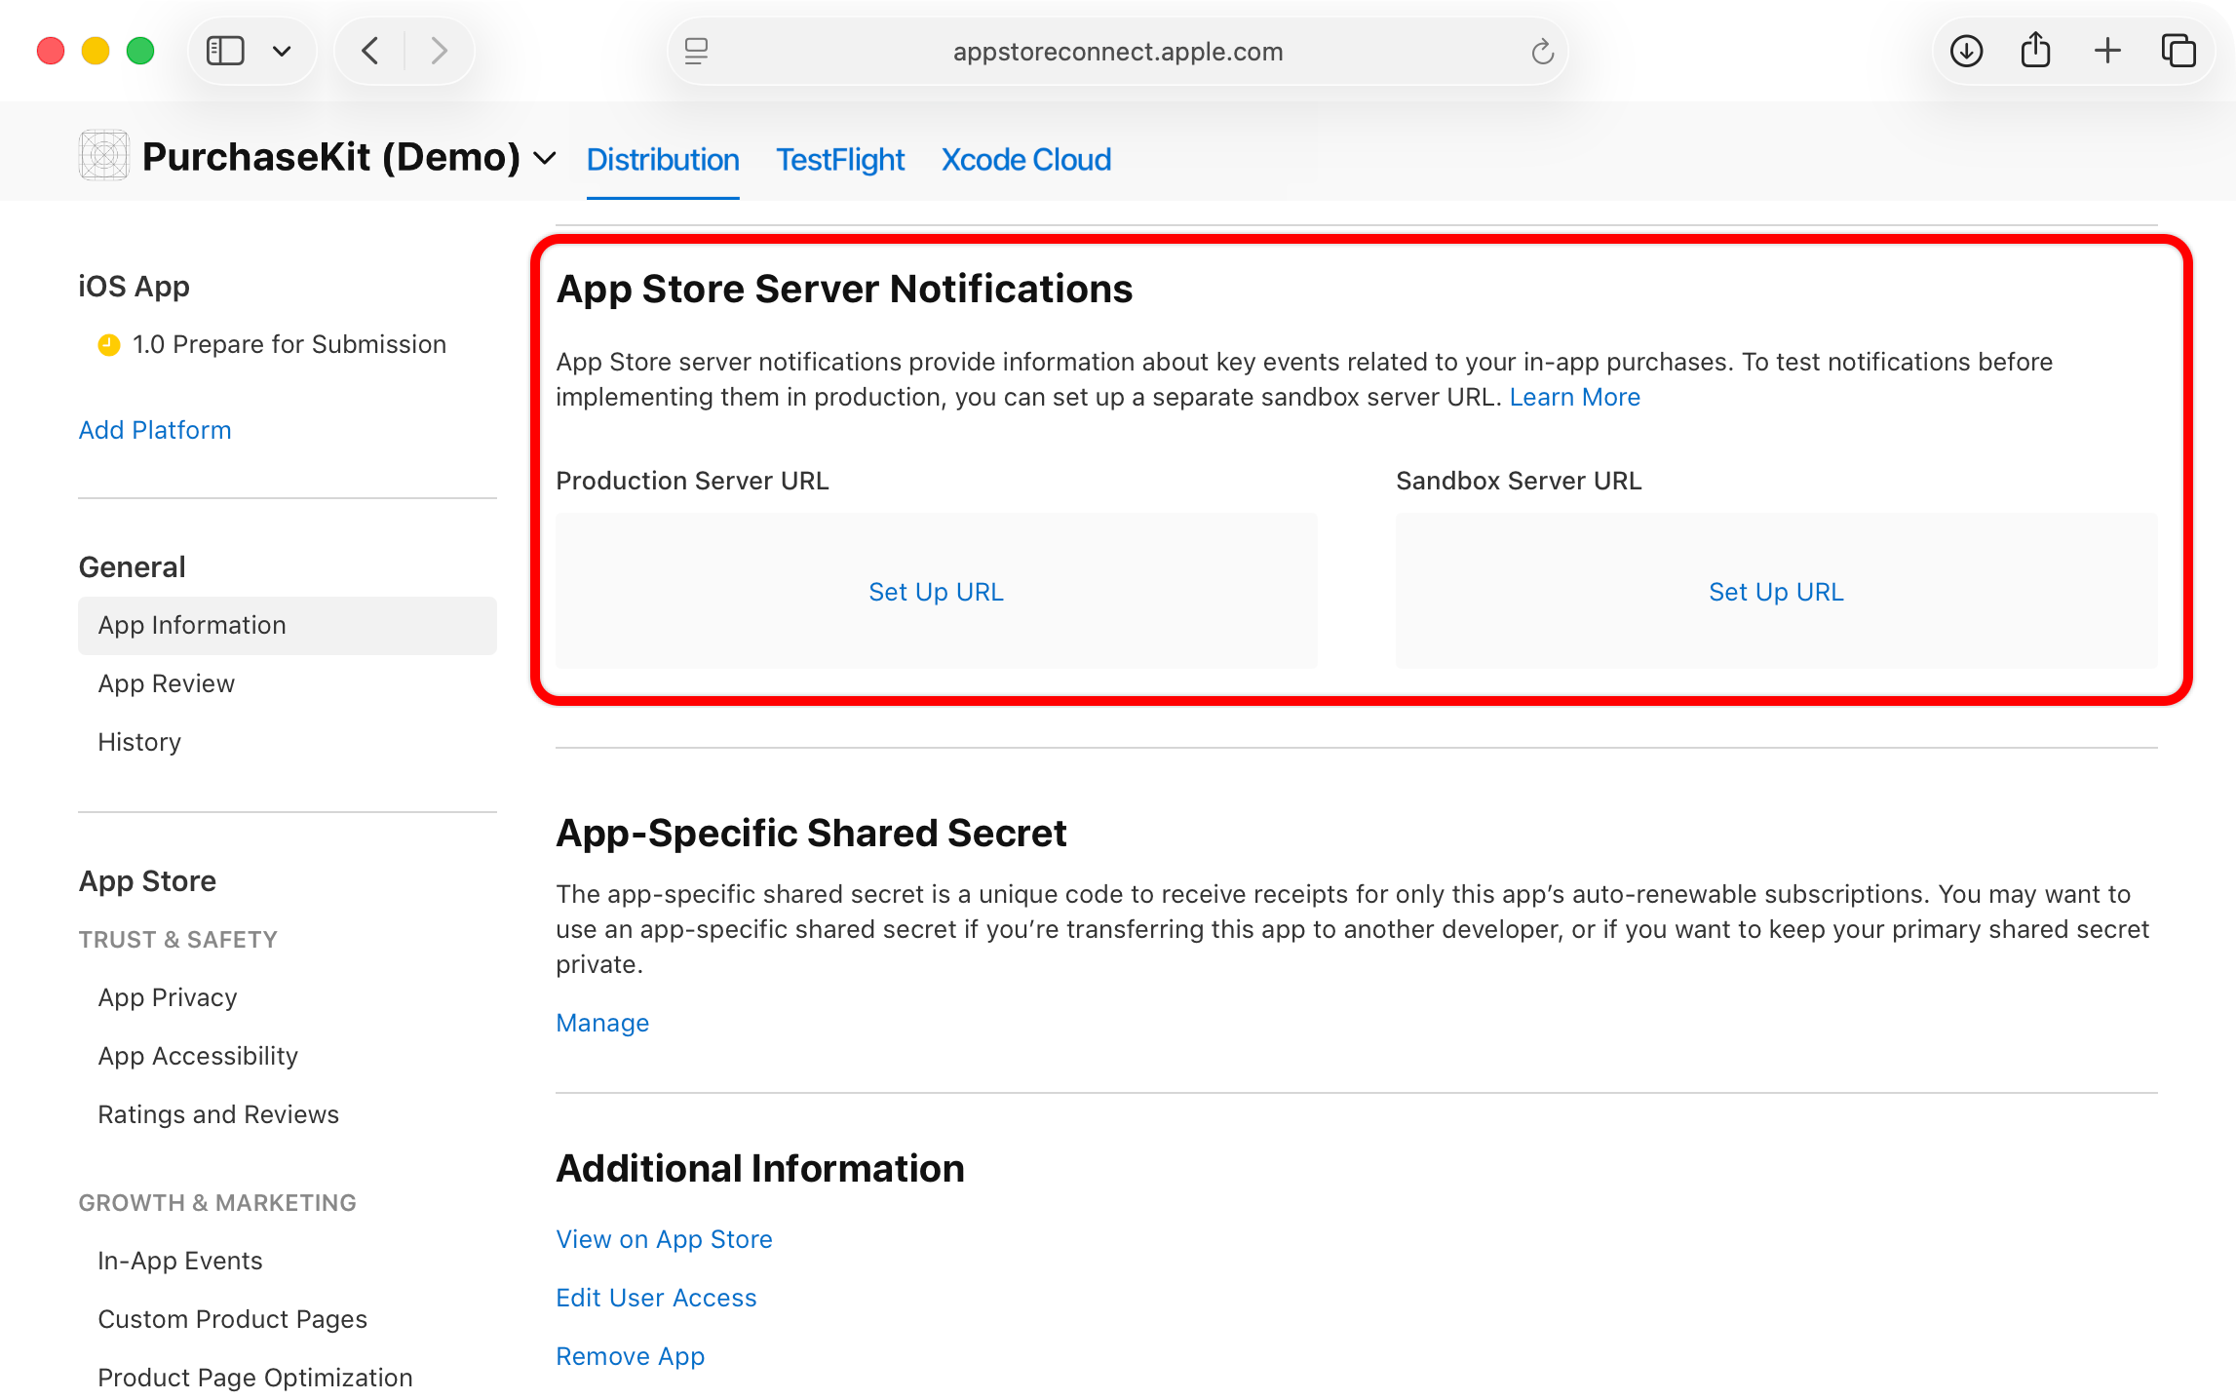The width and height of the screenshot is (2236, 1400).
Task: Manage the App-Specific Shared Secret
Action: 601,1023
